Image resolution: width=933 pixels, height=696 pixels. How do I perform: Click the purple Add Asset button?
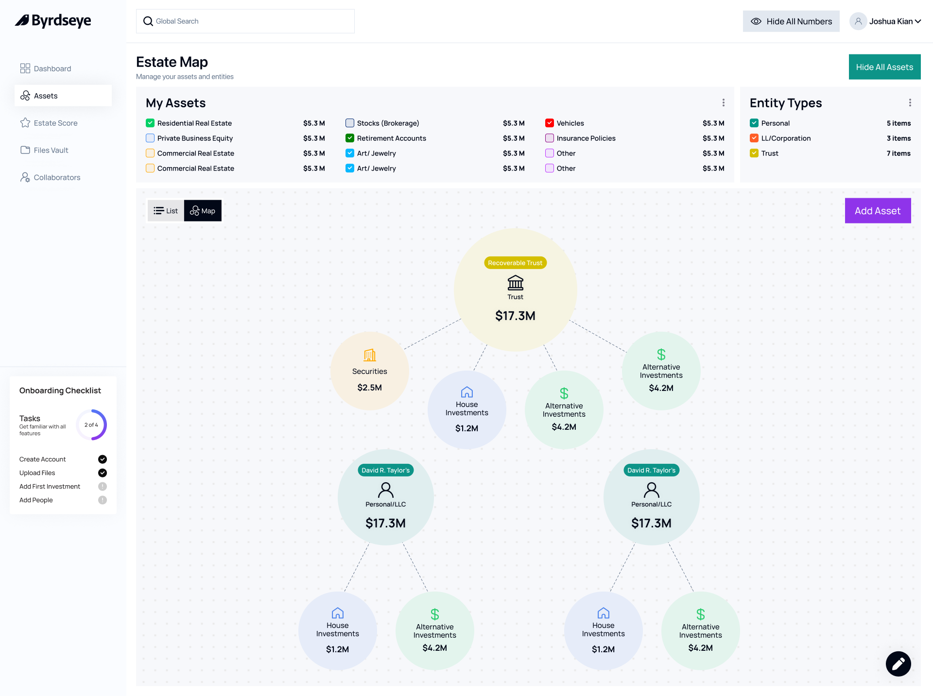tap(878, 211)
